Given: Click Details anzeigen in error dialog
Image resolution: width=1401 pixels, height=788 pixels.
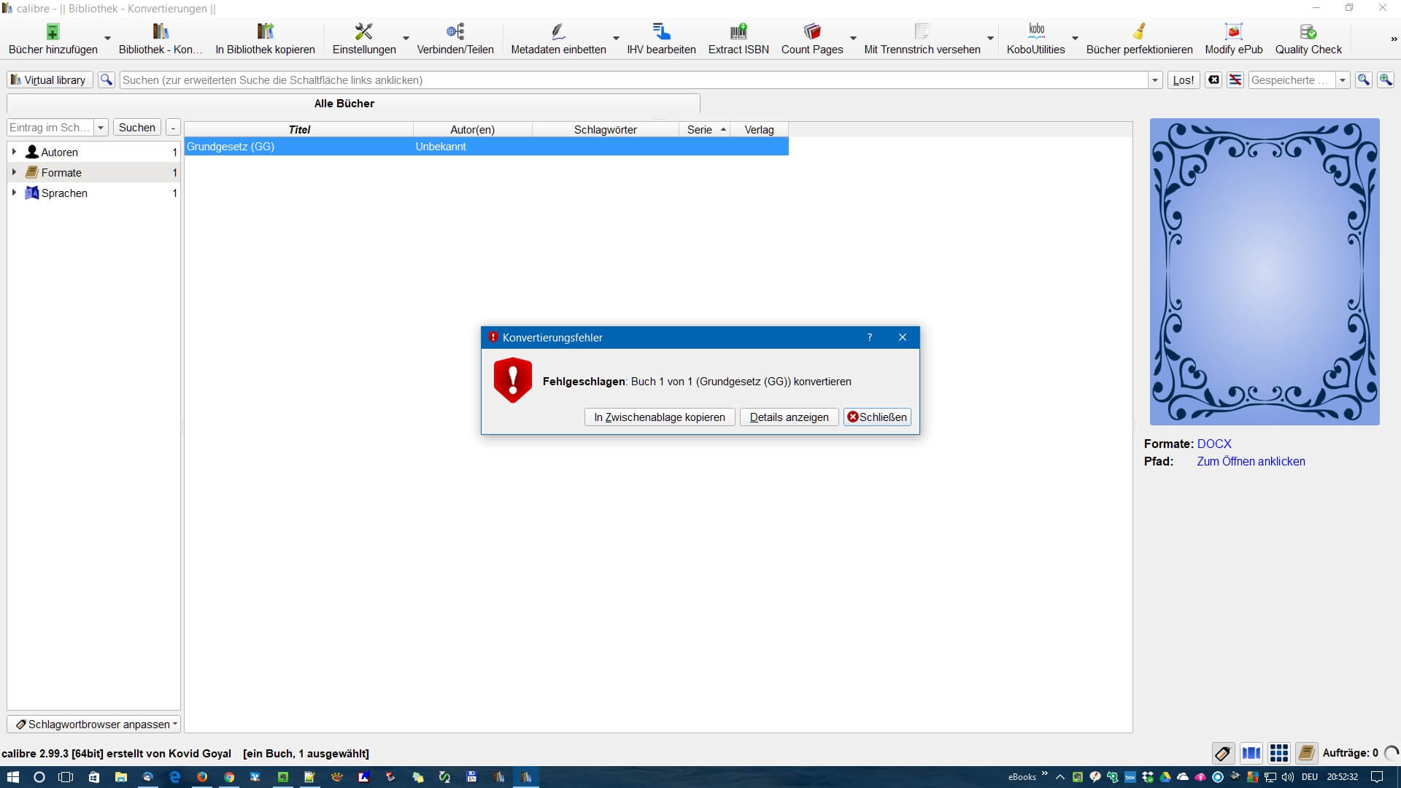Looking at the screenshot, I should (789, 417).
